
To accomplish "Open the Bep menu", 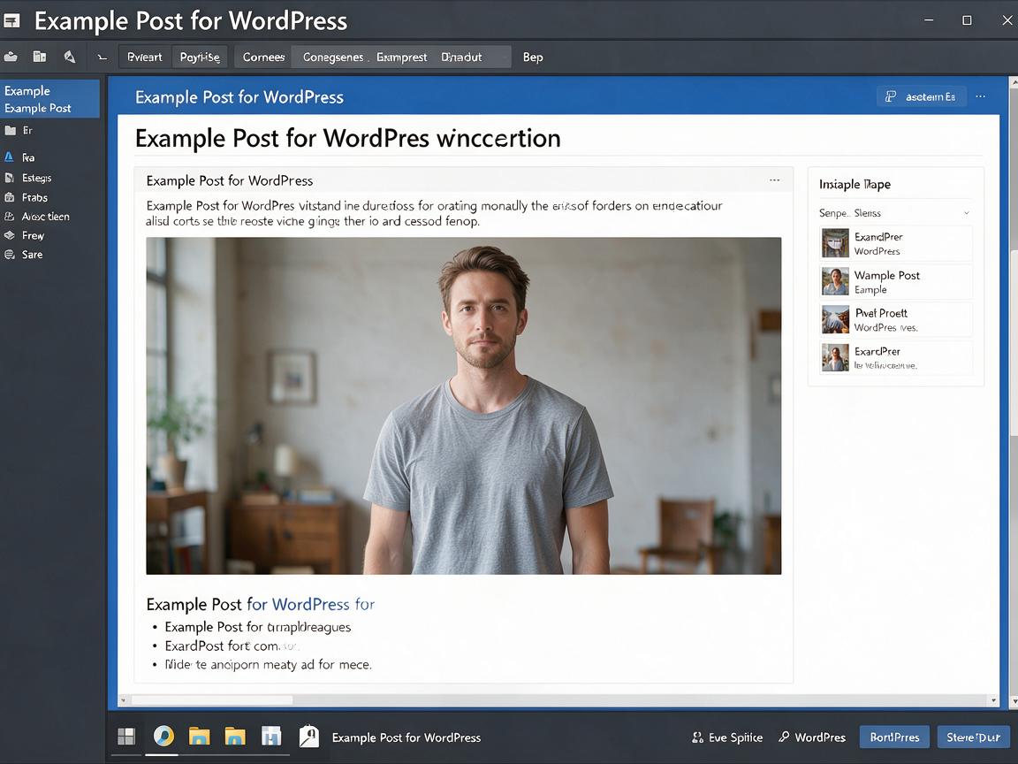I will click(533, 57).
